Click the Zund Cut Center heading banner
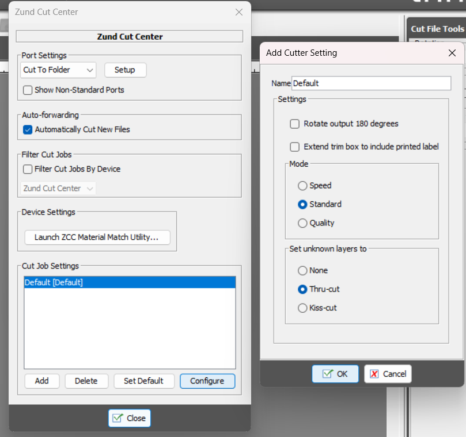Viewport: 466px width, 437px height. (130, 36)
